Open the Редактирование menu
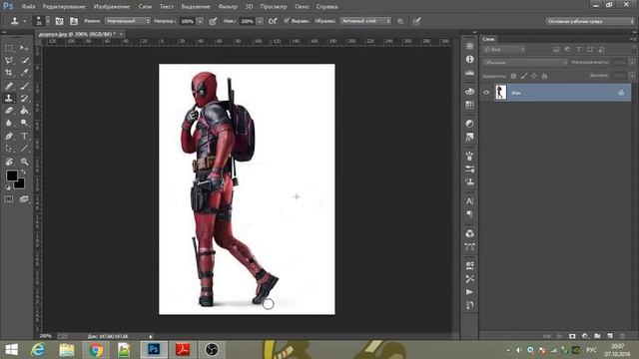Screen dimensions: 639x359 64,7
